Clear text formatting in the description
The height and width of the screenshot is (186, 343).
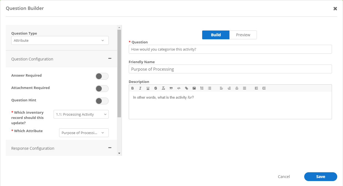pos(163,88)
